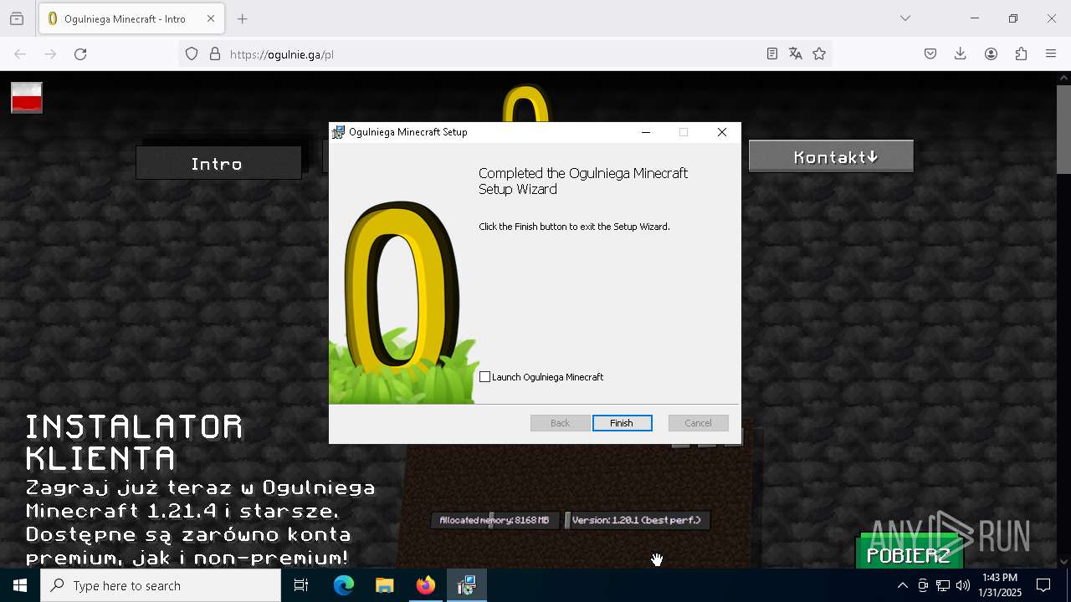Viewport: 1071px width, 602px height.
Task: Expand the list all tabs chevron
Action: coord(904,18)
